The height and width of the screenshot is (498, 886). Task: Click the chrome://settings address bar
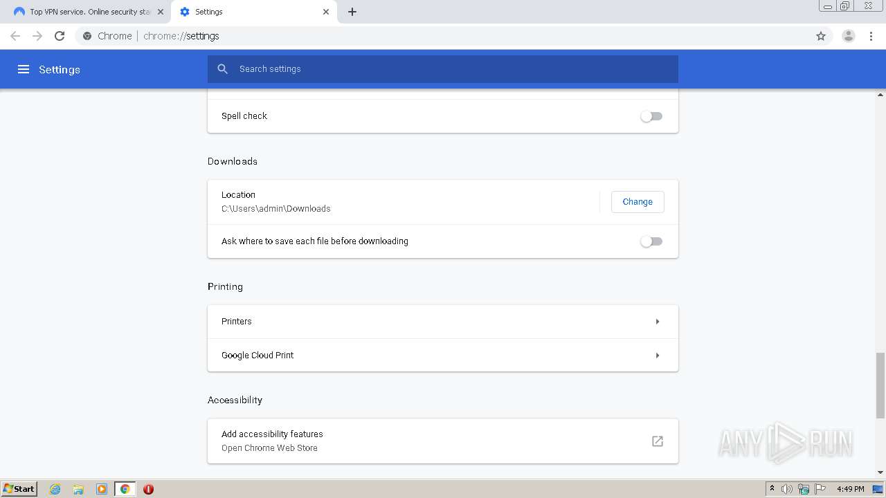(443, 36)
